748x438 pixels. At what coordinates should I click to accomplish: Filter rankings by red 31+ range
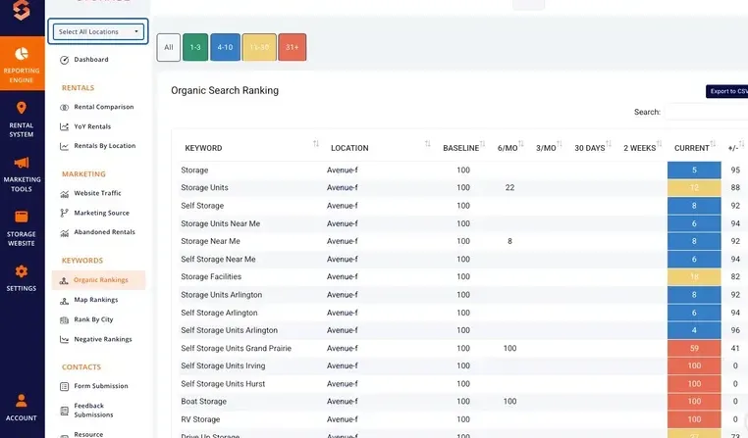click(x=292, y=47)
